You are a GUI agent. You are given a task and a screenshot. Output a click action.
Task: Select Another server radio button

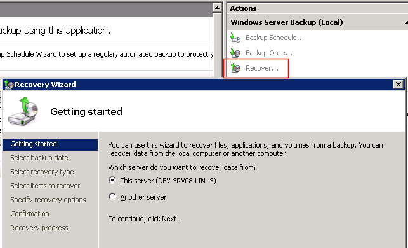click(112, 196)
